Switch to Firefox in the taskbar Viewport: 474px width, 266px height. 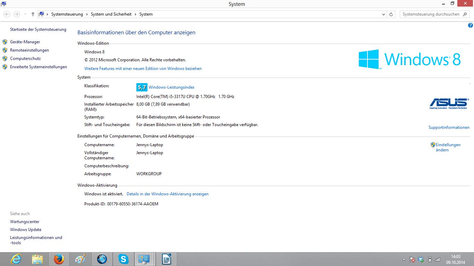point(59,259)
